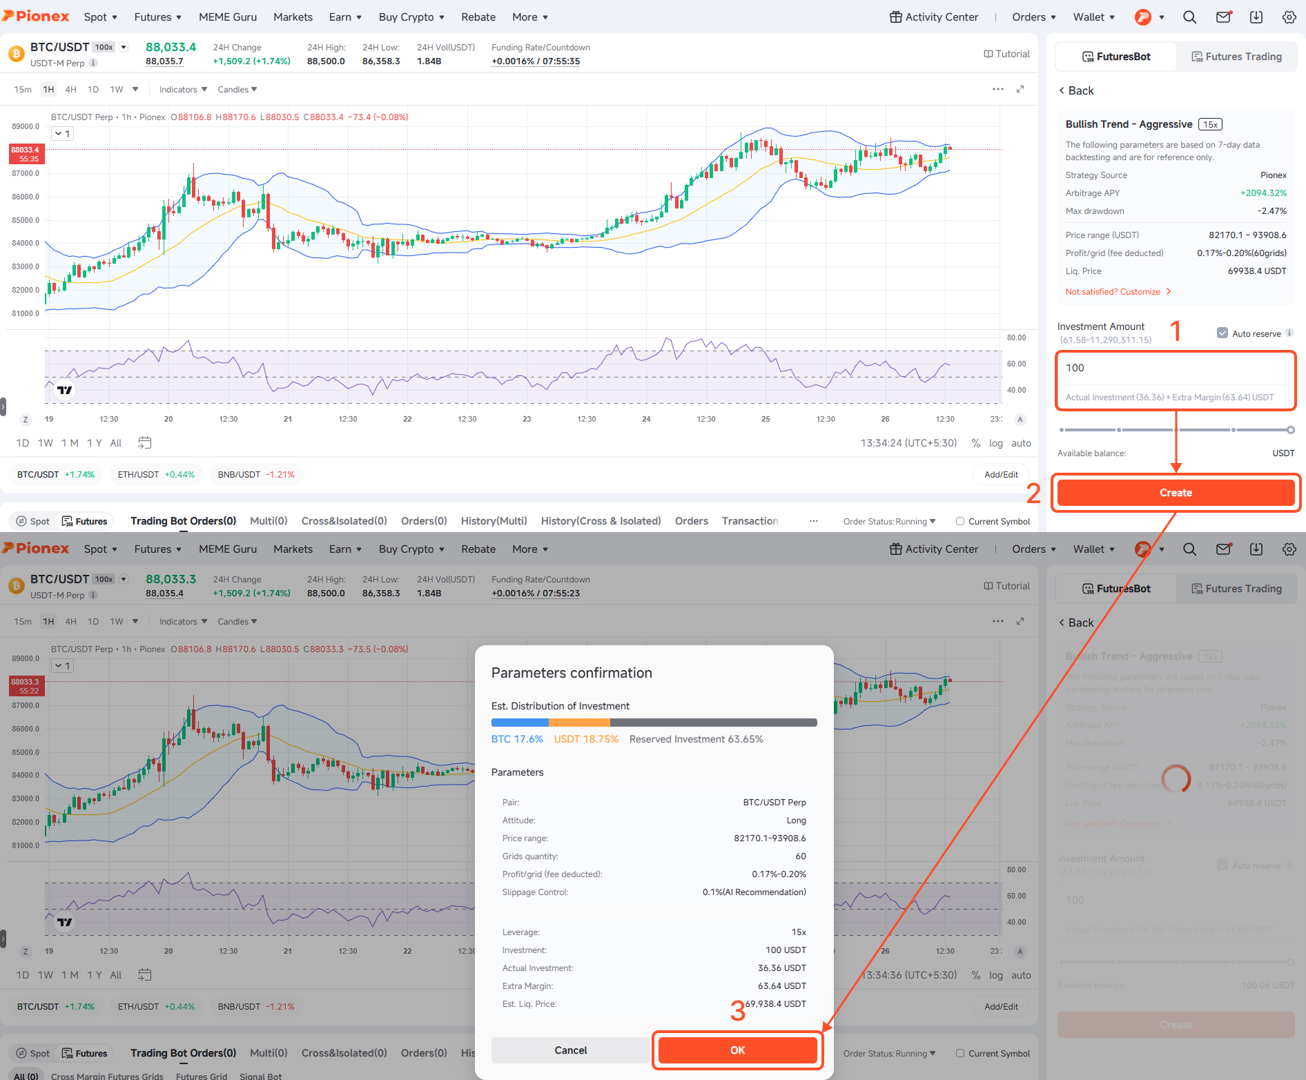Open the chart three-dots options icon in top chart
This screenshot has height=1080, width=1306.
point(998,89)
